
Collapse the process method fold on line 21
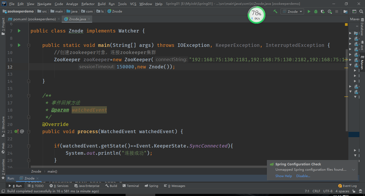click(29, 131)
